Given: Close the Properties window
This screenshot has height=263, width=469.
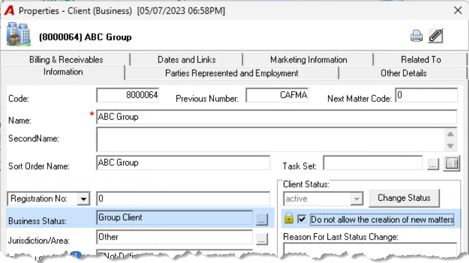Looking at the screenshot, I should [x=457, y=11].
